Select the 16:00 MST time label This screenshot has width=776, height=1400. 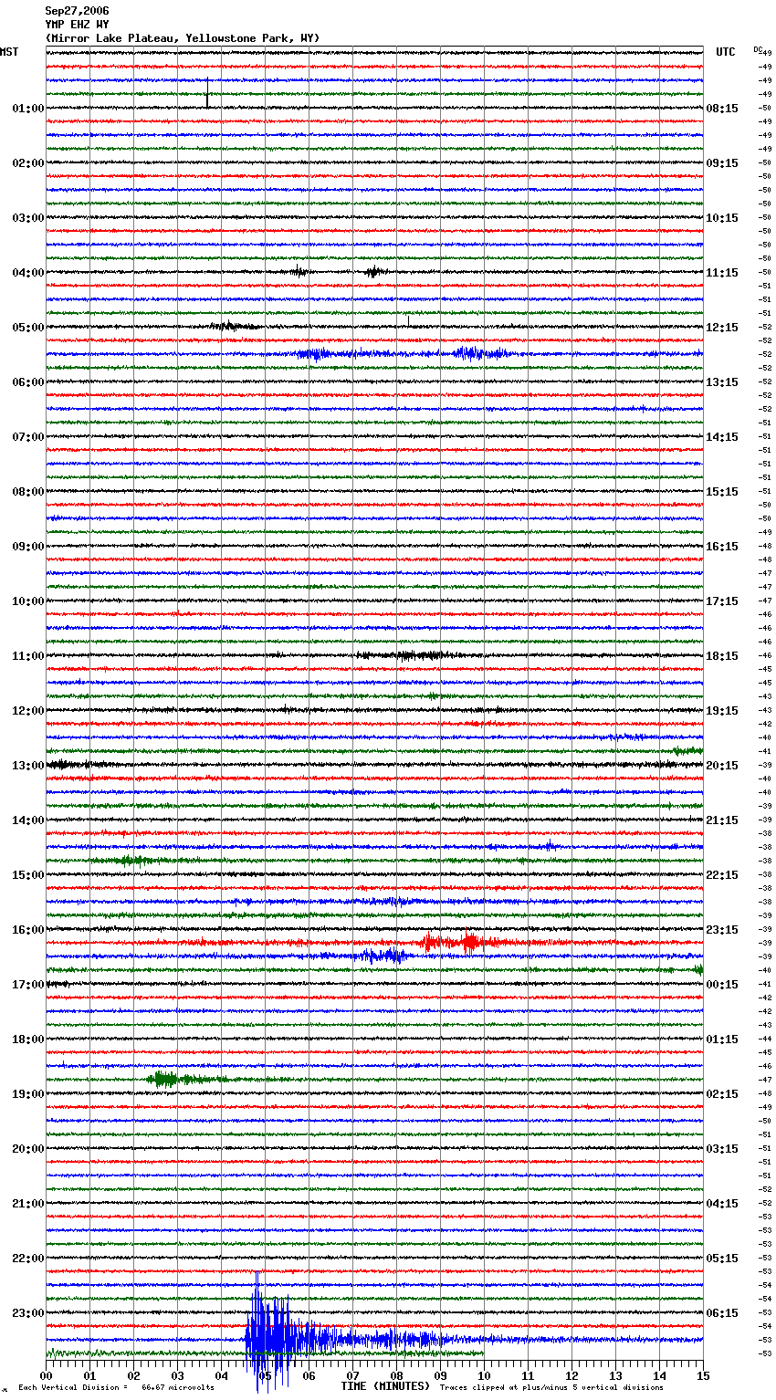pyautogui.click(x=28, y=930)
